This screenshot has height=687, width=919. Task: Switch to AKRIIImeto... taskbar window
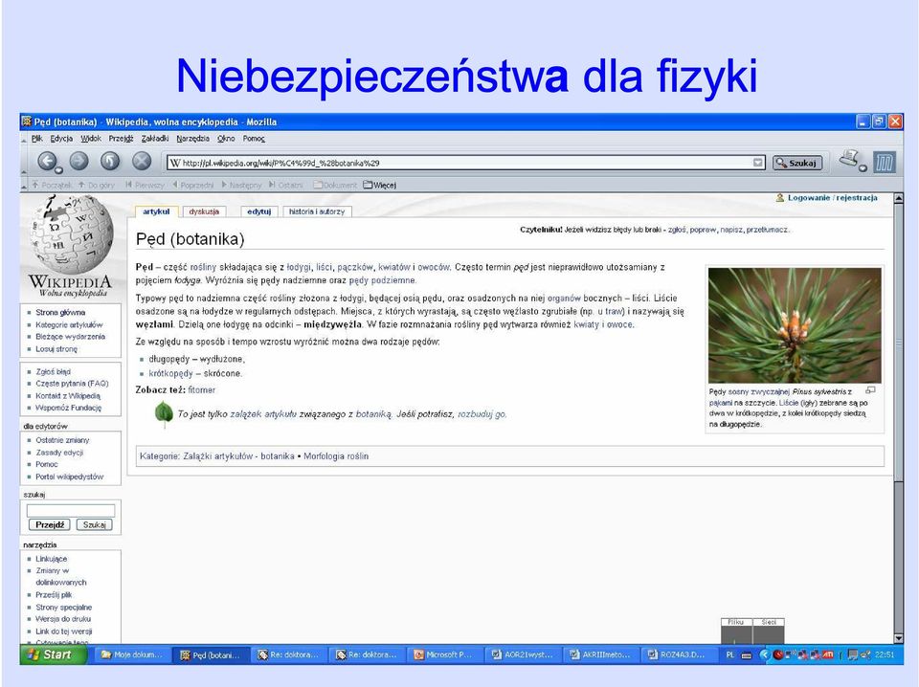600,654
